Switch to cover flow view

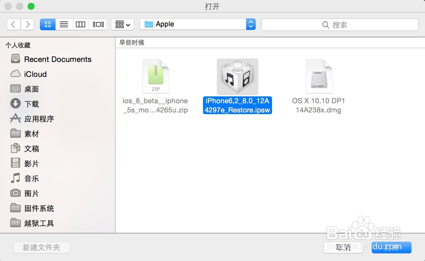tap(97, 24)
